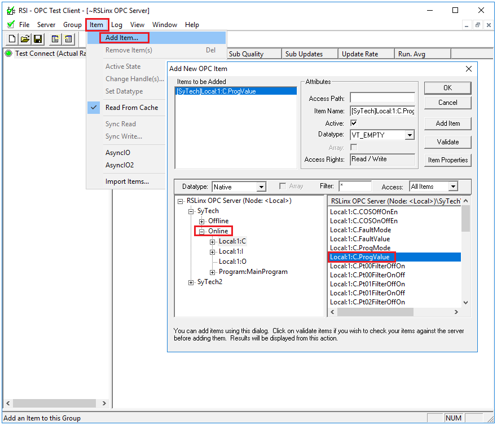Image resolution: width=497 pixels, height=425 pixels.
Task: Select Local:1:O in the tree
Action: [232, 262]
